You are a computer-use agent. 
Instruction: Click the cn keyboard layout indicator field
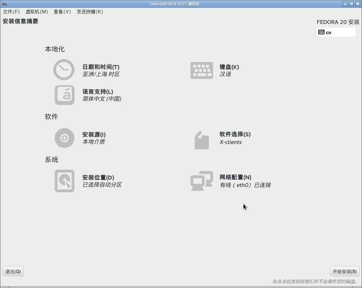[336, 32]
